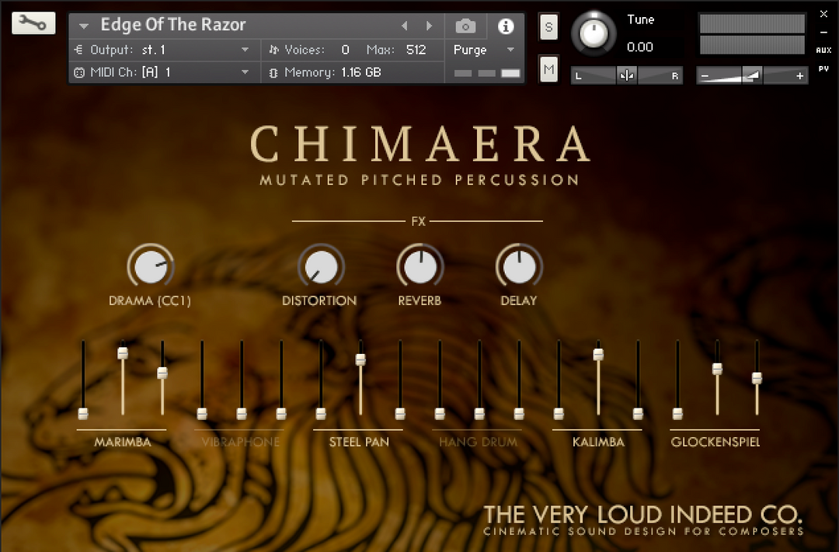Click the third GLOCKENSPIEL fader handle

click(757, 378)
